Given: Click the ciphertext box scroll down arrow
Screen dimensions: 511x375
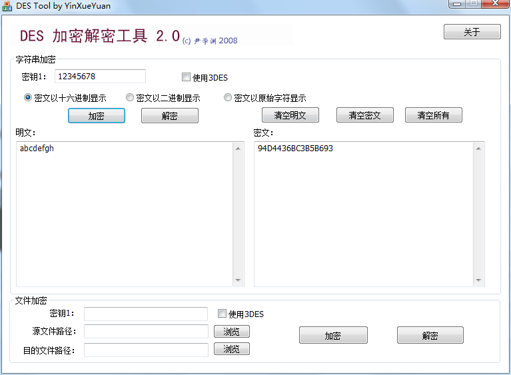Looking at the screenshot, I should (x=478, y=280).
